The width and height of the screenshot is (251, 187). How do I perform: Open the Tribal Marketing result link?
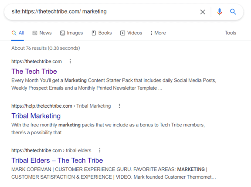point(36,116)
